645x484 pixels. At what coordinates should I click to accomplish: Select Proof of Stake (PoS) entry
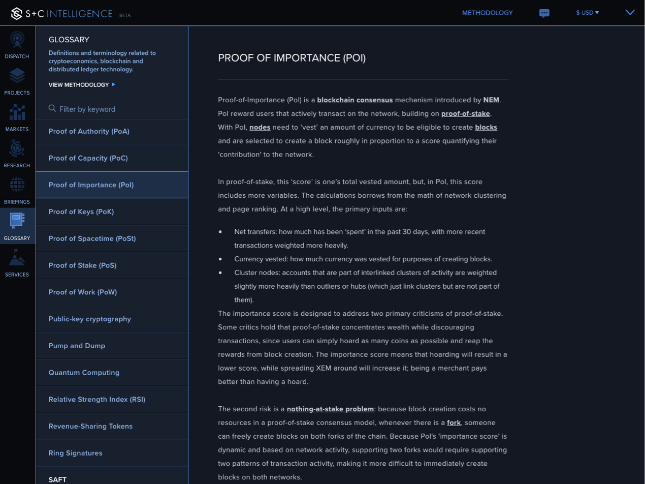(x=112, y=265)
